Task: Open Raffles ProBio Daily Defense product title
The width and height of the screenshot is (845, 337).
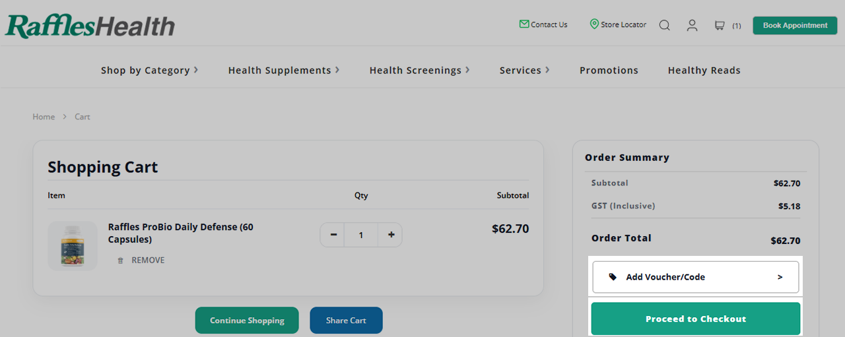Action: [x=181, y=233]
